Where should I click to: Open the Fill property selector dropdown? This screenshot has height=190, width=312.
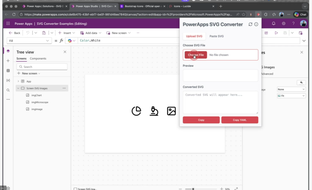[x=29, y=41]
